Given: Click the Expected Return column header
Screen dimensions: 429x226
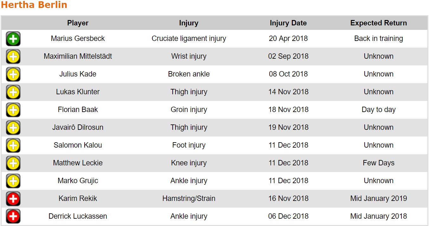Looking at the screenshot, I should (x=378, y=23).
